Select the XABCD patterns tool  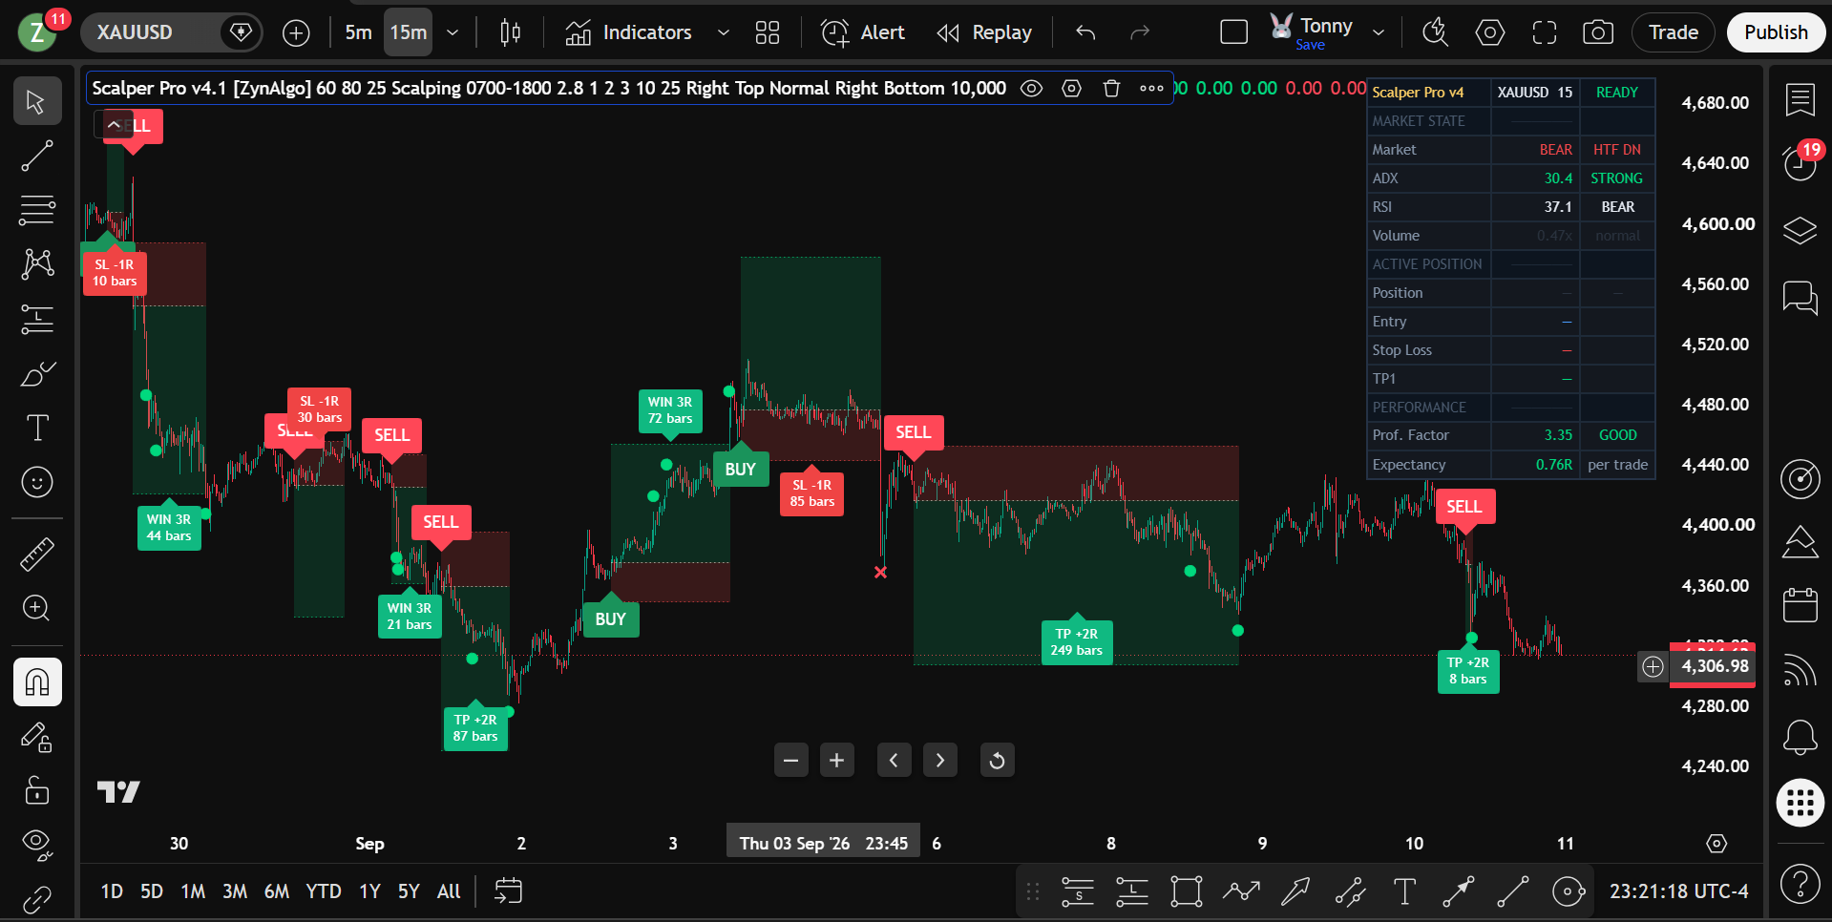(x=37, y=264)
